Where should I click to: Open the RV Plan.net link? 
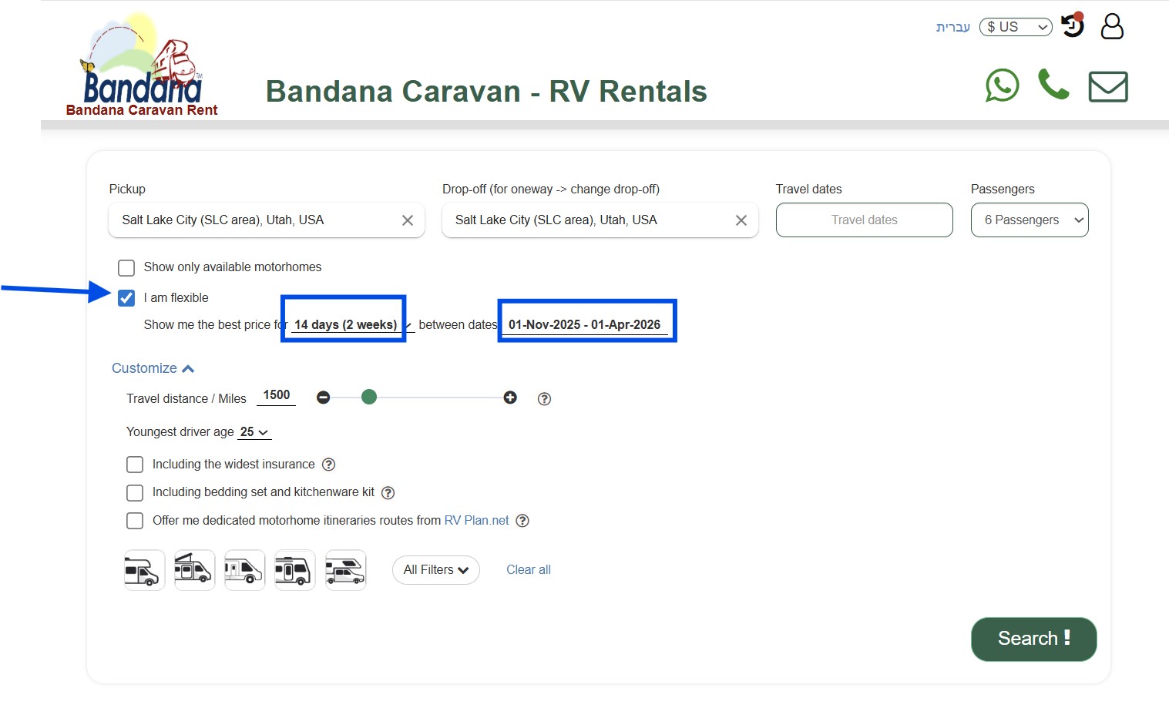476,520
